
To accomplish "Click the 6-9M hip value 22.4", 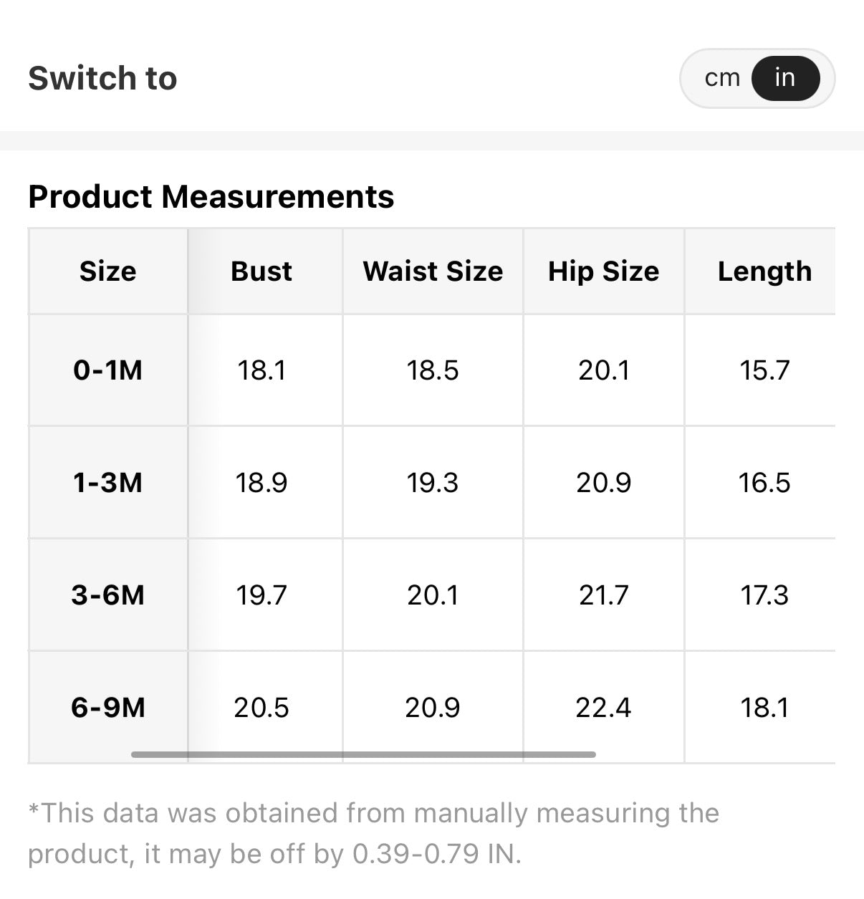I will 603,708.
